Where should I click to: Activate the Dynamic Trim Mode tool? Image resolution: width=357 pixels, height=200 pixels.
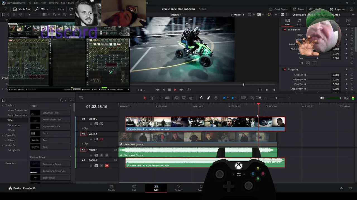coord(160,98)
